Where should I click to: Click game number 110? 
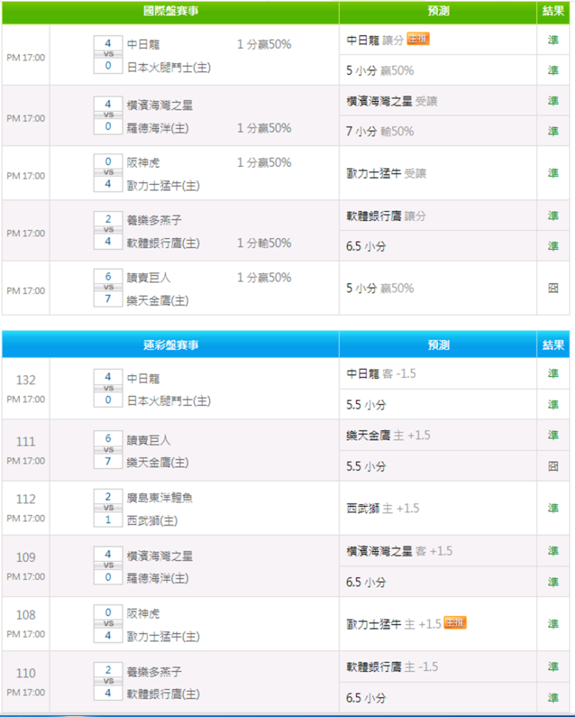coord(26,673)
